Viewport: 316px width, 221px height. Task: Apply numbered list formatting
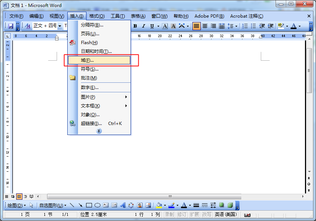click(x=245, y=26)
